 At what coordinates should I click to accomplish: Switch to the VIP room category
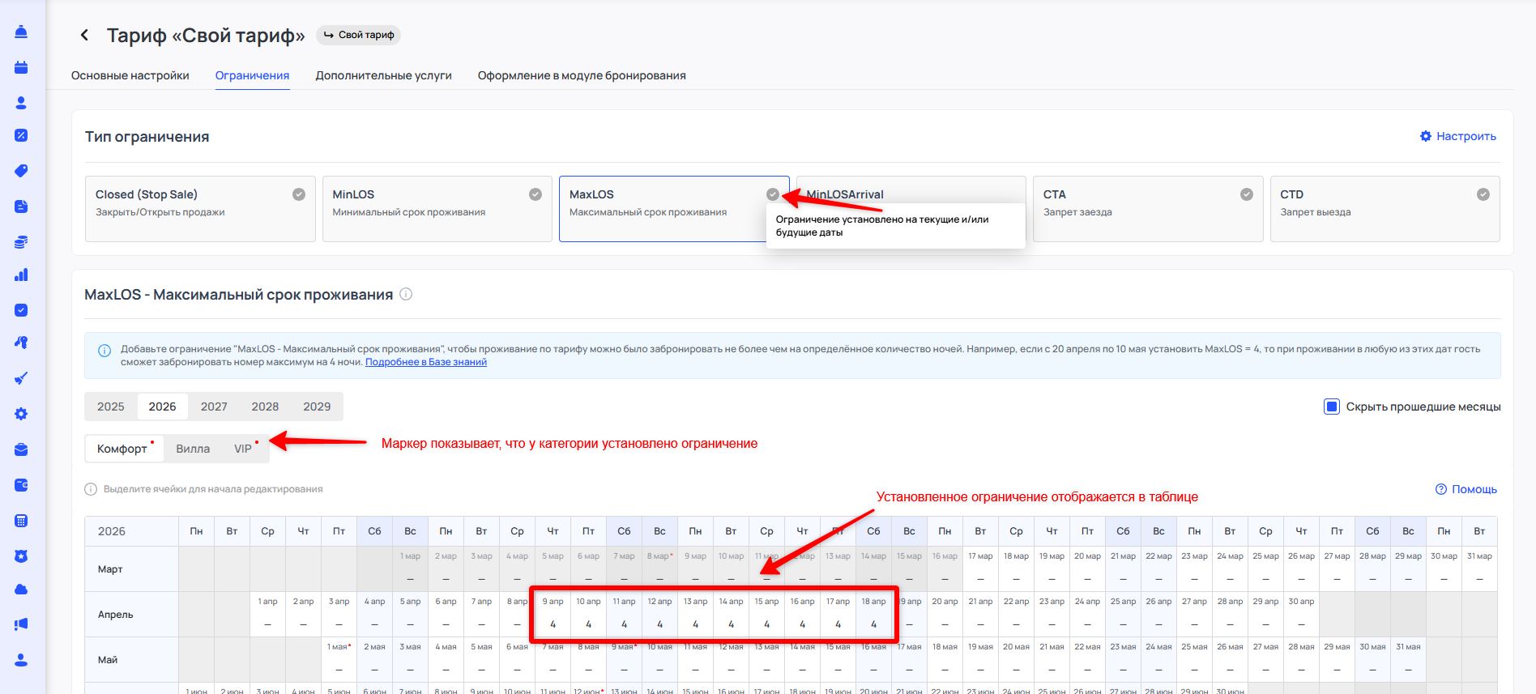243,449
